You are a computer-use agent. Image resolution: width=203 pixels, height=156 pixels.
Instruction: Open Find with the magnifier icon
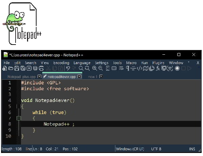[81, 68]
